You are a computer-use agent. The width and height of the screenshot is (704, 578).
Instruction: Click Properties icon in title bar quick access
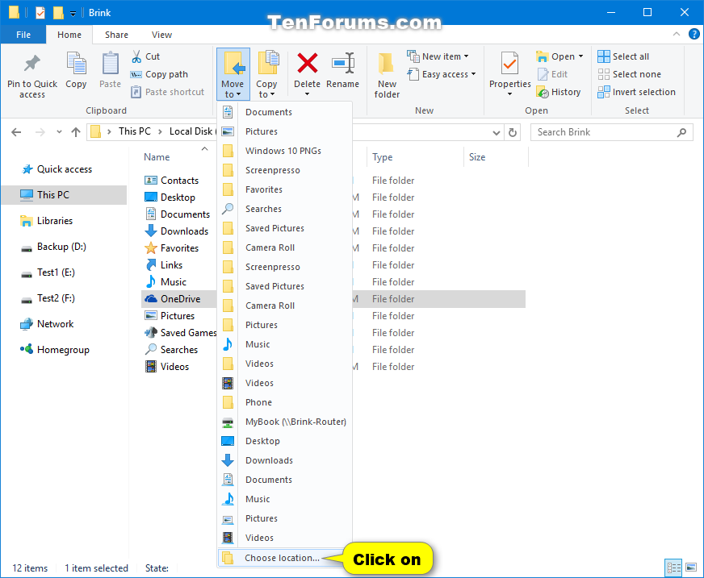tap(40, 13)
